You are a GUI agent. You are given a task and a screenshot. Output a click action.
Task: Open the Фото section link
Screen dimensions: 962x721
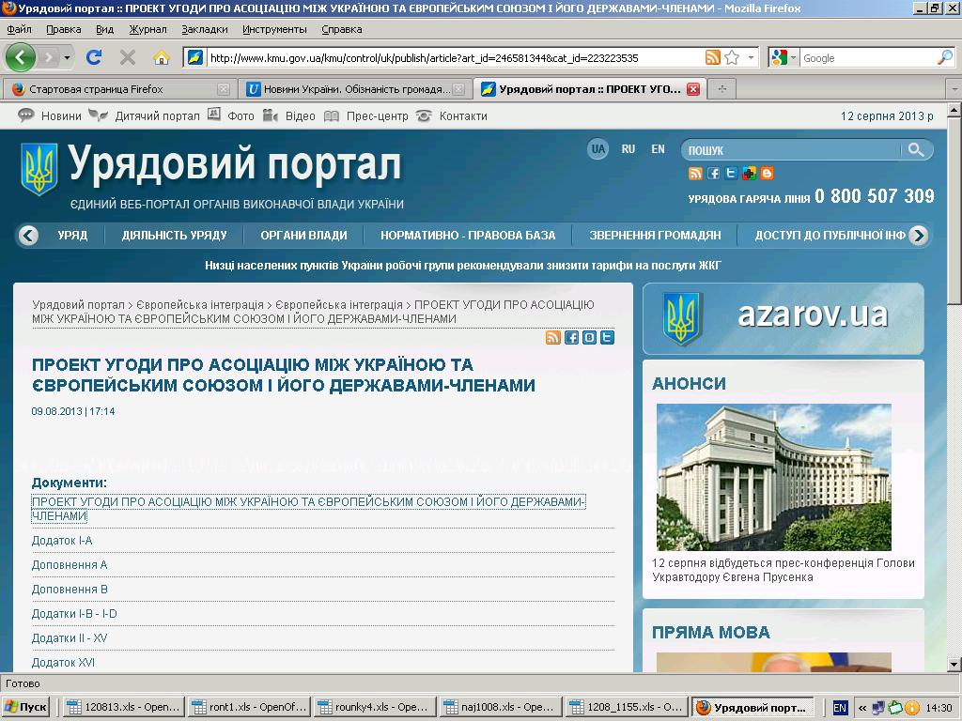click(240, 115)
